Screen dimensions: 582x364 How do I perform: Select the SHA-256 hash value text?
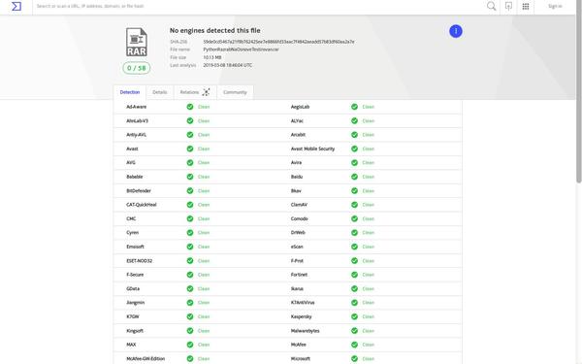coord(278,42)
